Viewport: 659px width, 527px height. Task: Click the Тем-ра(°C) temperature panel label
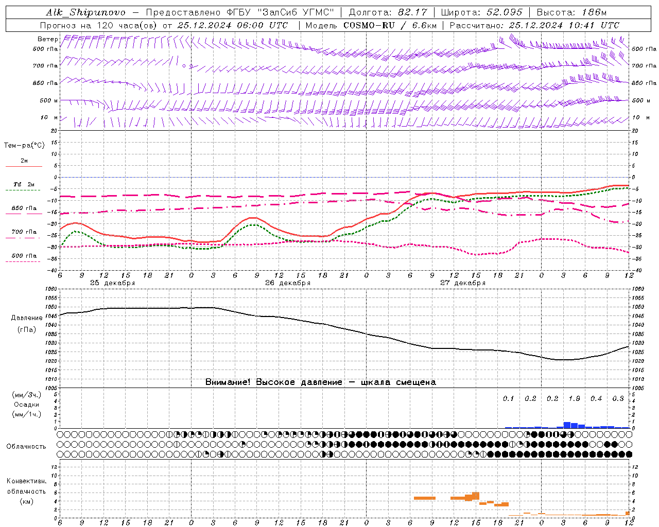tap(24, 146)
